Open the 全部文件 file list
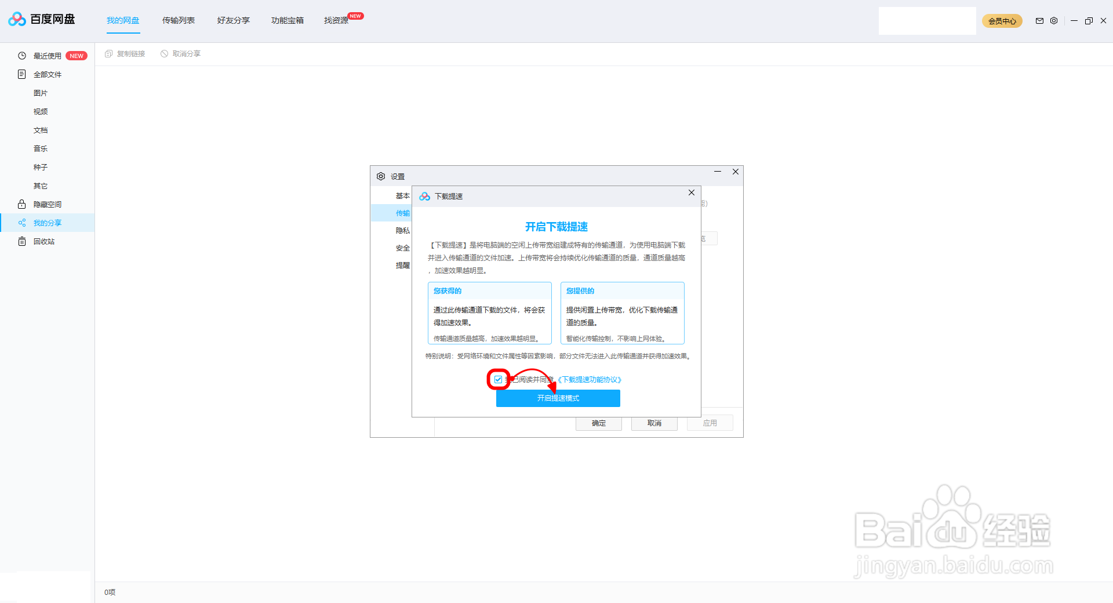1113x603 pixels. coord(48,74)
